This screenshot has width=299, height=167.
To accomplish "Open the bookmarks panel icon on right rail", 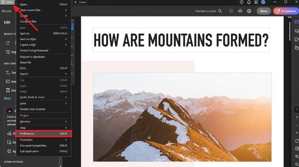I will tap(296, 39).
